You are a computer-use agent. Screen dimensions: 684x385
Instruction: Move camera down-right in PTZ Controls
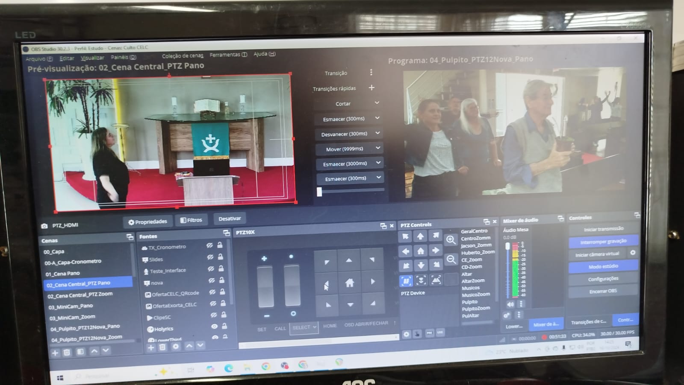[436, 265]
